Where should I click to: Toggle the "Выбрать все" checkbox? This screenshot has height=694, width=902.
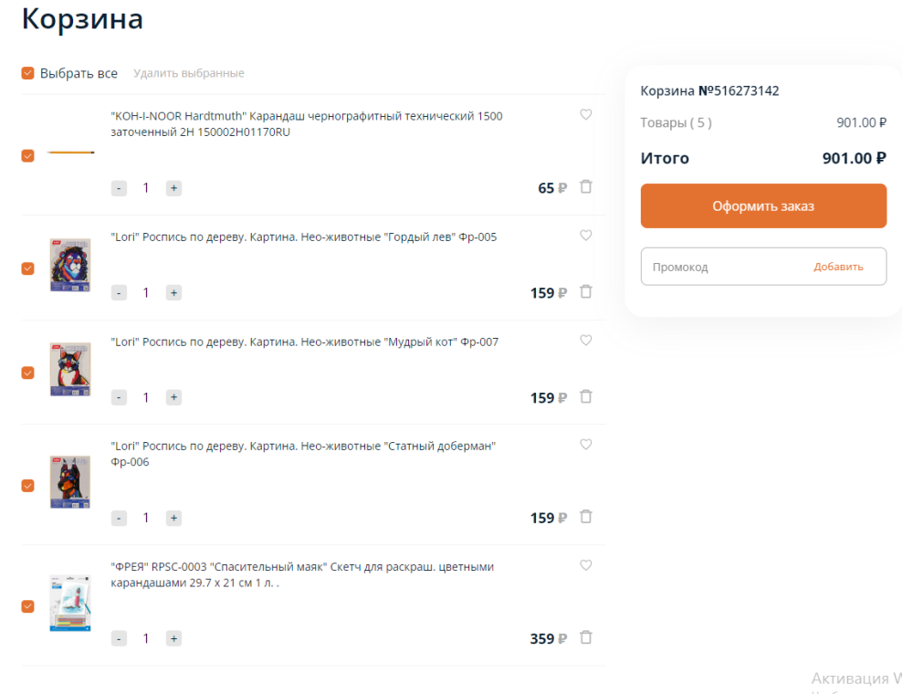pyautogui.click(x=28, y=73)
